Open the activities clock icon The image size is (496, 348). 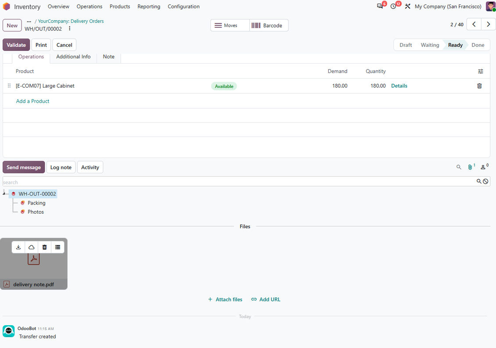pyautogui.click(x=393, y=6)
